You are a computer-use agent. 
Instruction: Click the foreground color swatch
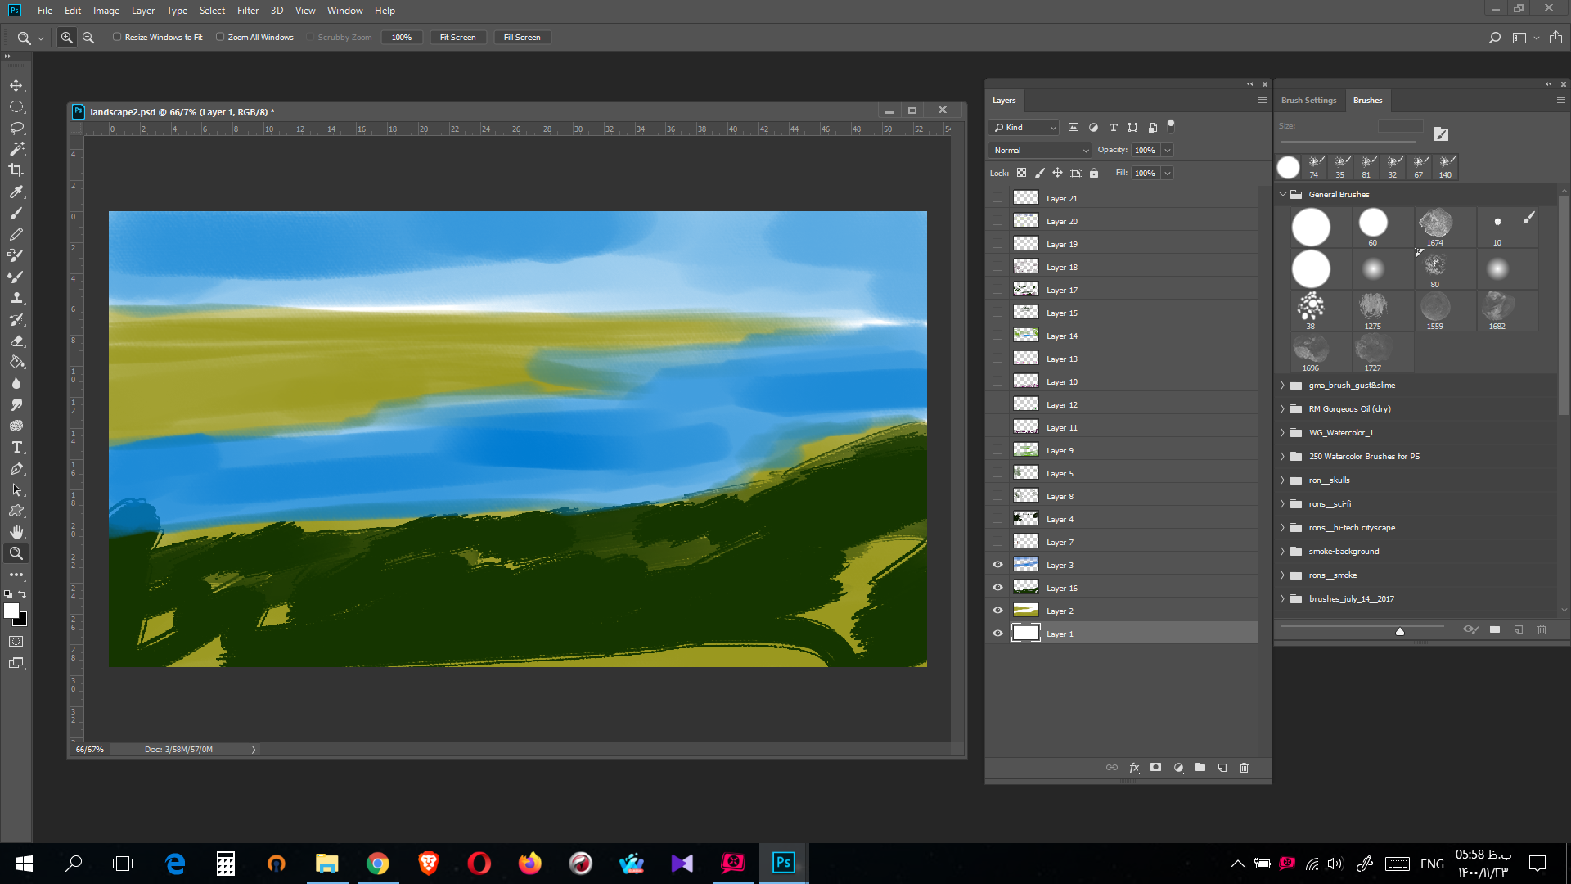11,611
